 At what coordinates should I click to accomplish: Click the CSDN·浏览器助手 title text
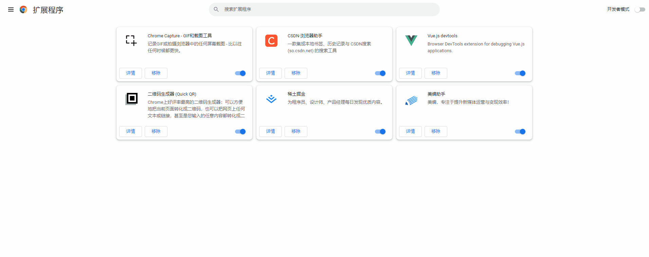point(305,36)
